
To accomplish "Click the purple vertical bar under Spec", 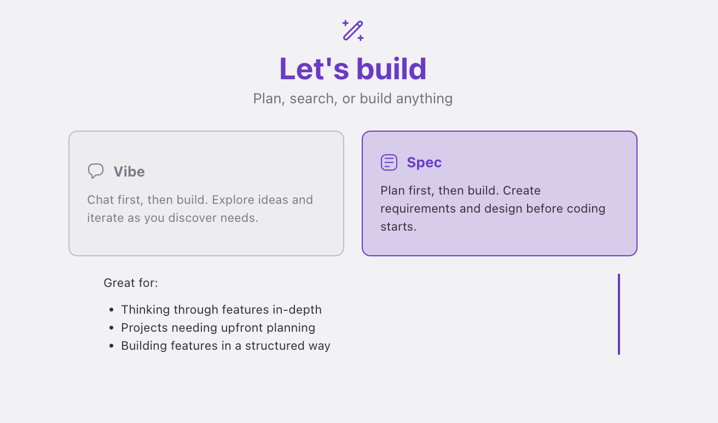I will [x=619, y=314].
